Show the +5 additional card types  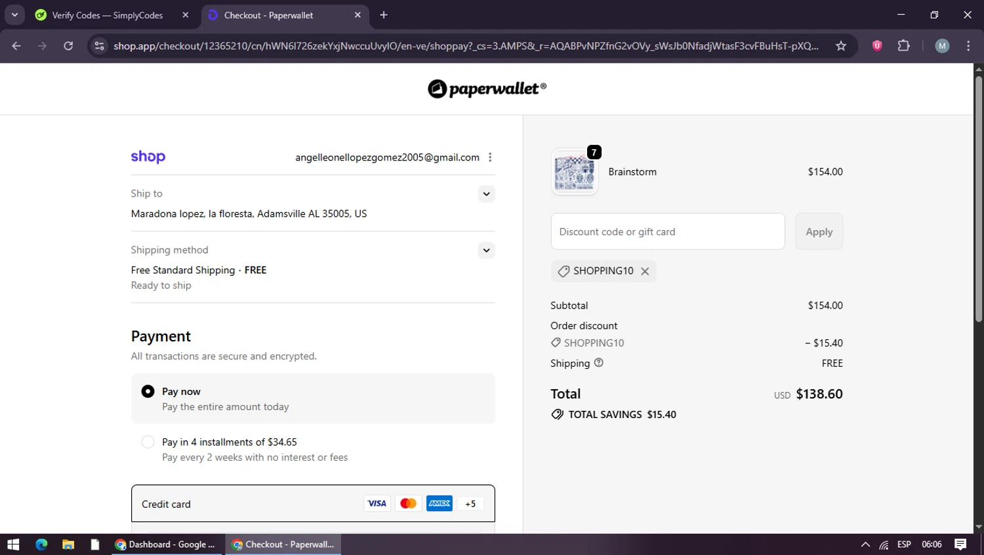(470, 503)
